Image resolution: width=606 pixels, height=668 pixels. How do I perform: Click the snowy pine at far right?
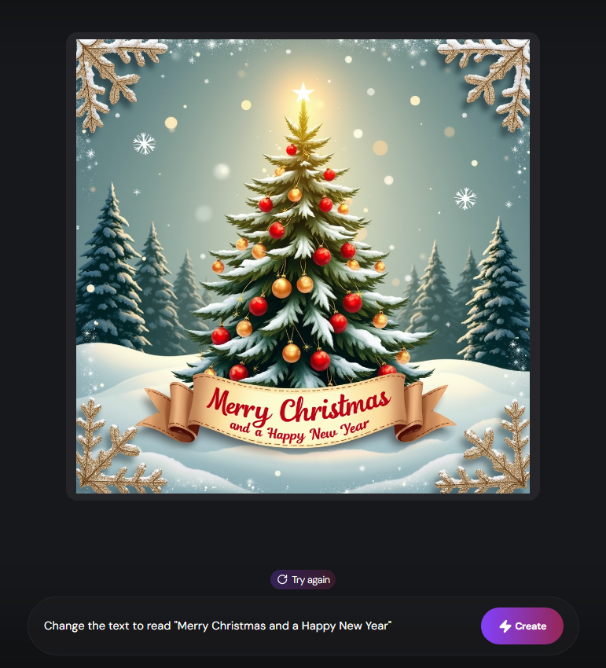click(497, 294)
